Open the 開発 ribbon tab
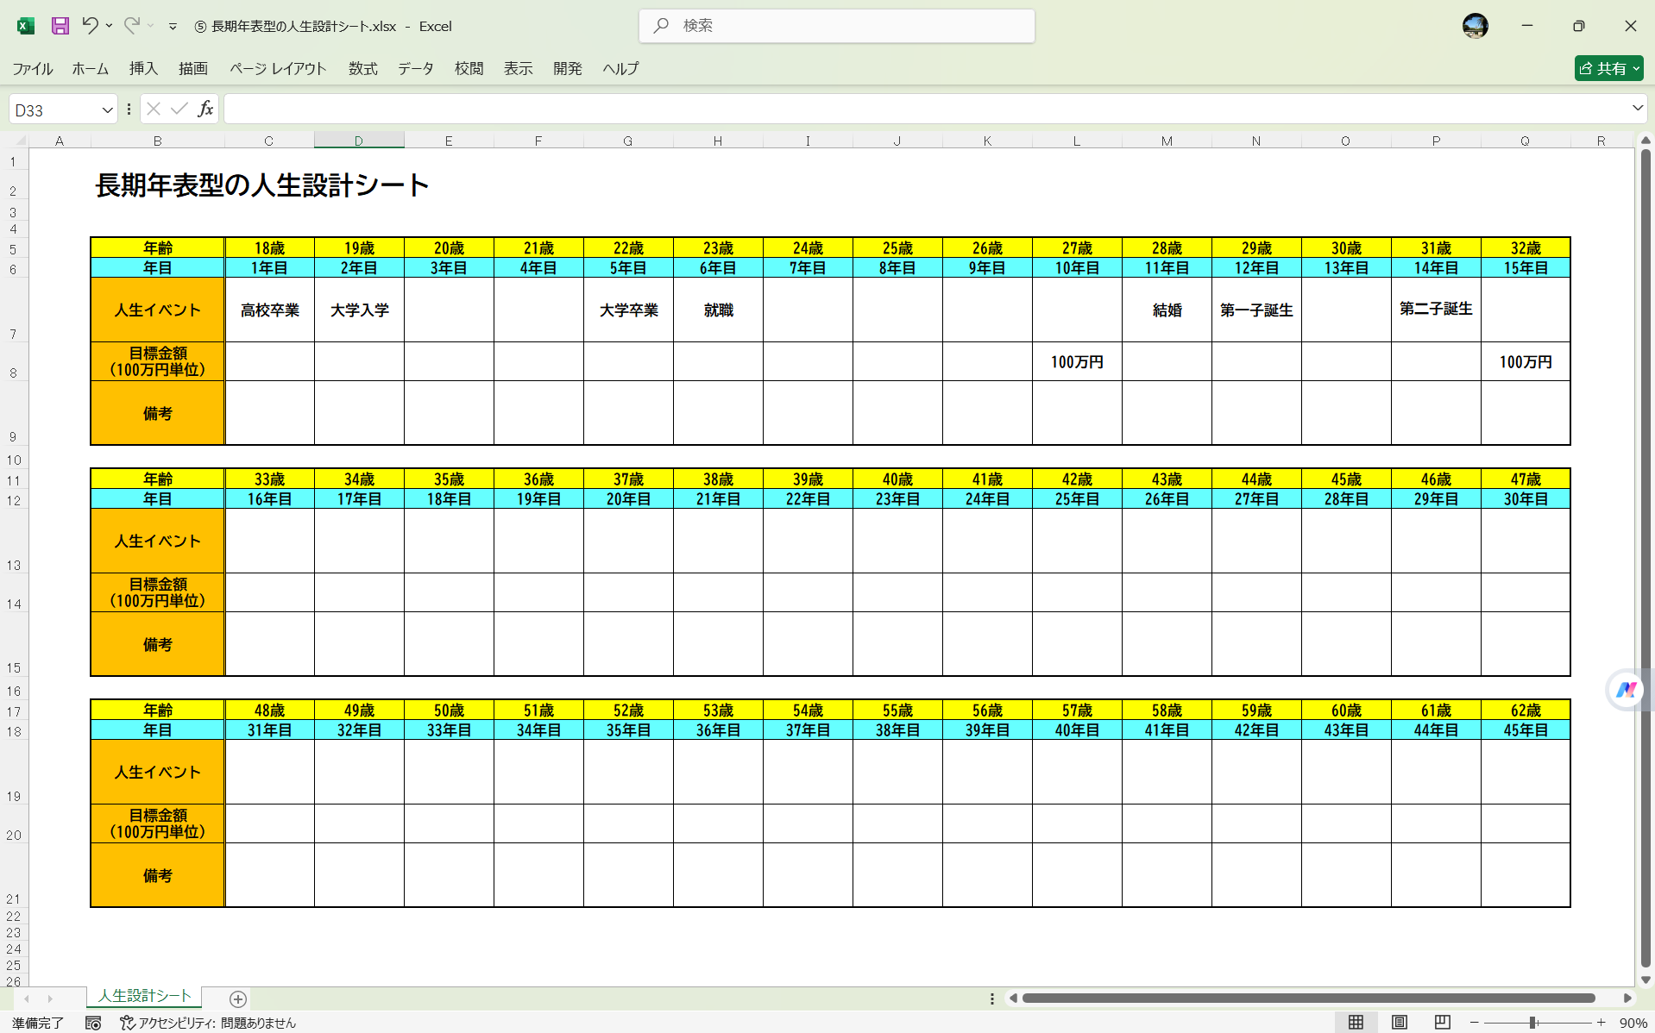 (x=568, y=68)
